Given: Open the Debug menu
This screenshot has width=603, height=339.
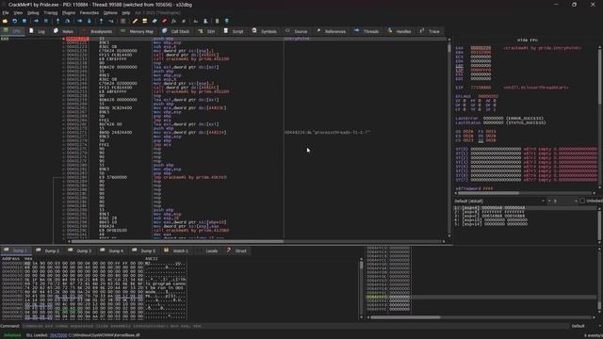Looking at the screenshot, I should point(33,12).
